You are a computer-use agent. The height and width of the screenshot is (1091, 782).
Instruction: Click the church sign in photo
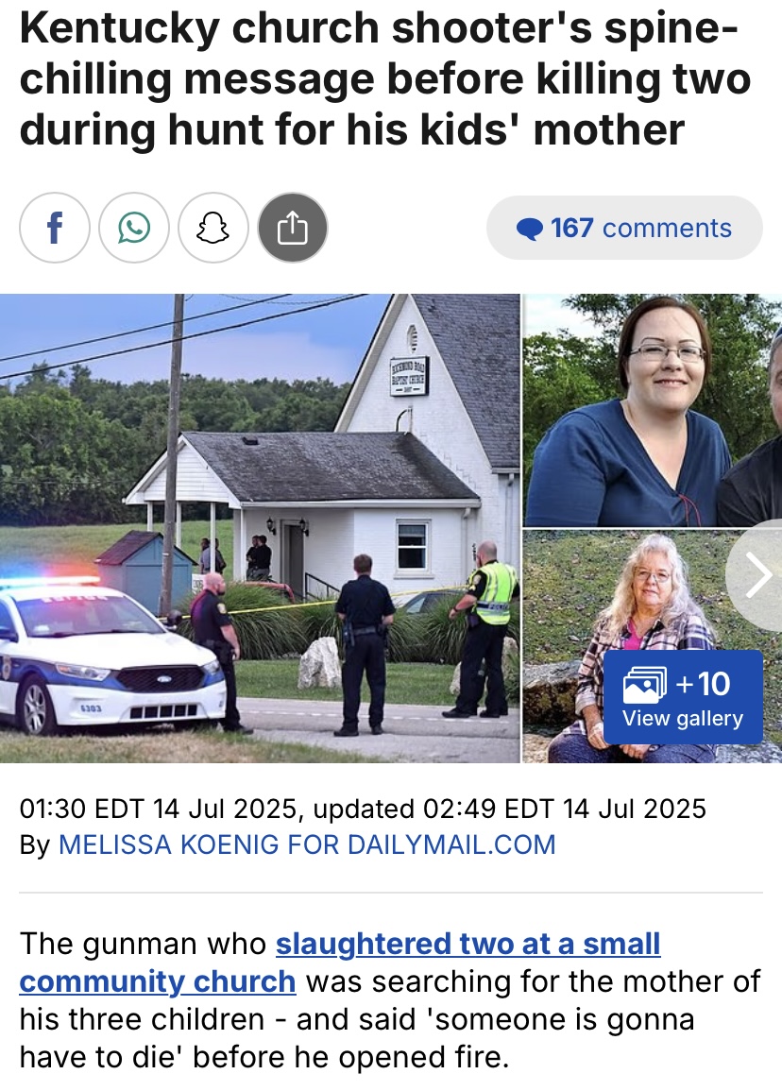coord(409,376)
